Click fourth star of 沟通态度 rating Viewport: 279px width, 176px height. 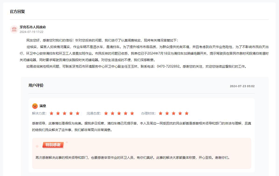[126, 113]
